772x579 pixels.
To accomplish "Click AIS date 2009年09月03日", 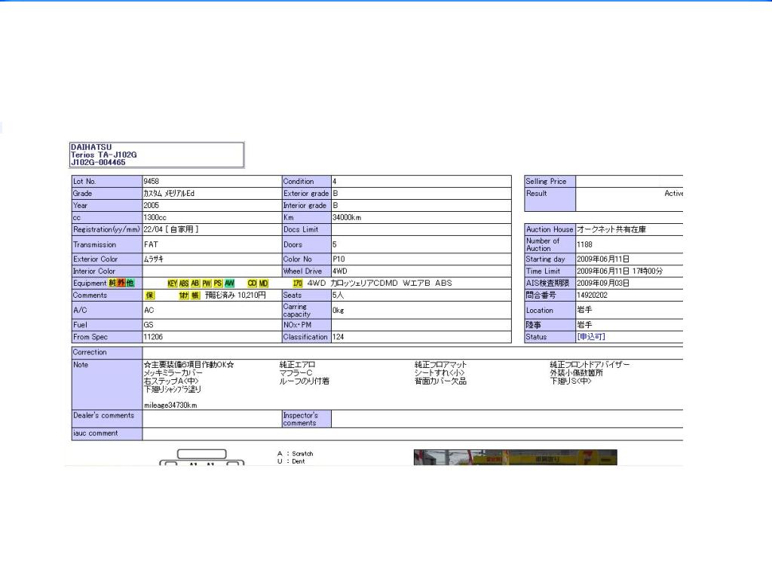I will tap(603, 283).
